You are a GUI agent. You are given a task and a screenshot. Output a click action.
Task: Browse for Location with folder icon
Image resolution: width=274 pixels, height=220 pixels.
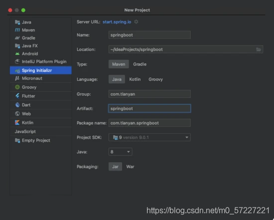click(x=259, y=49)
